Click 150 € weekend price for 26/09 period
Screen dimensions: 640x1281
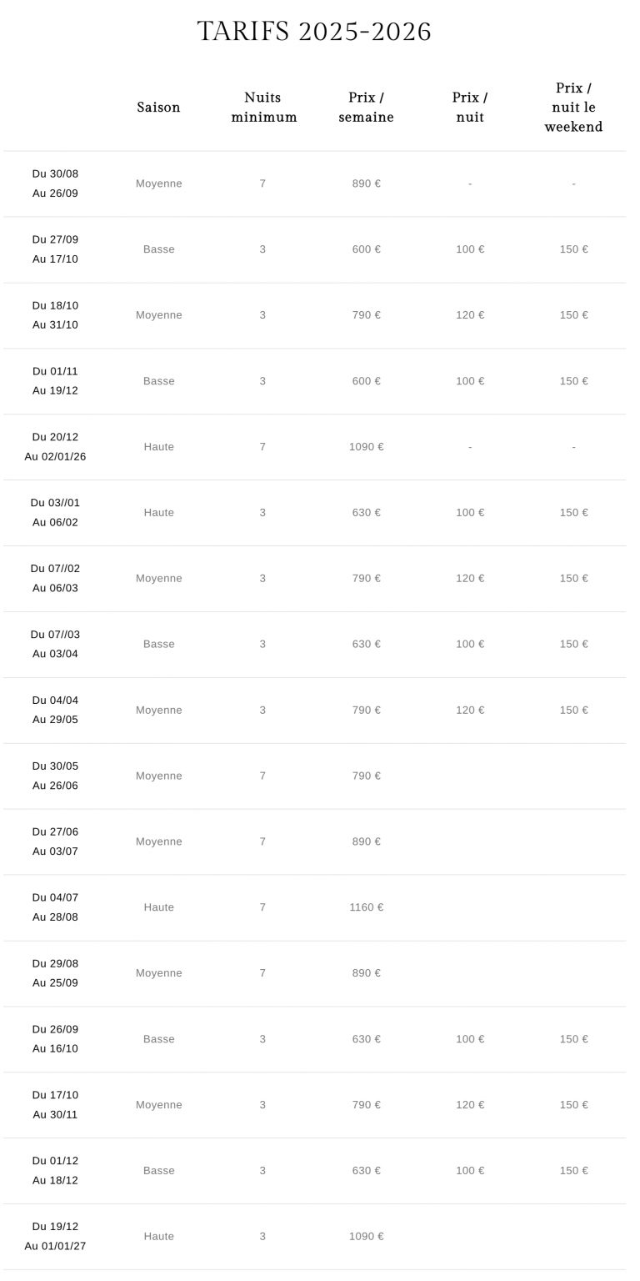tap(573, 1039)
